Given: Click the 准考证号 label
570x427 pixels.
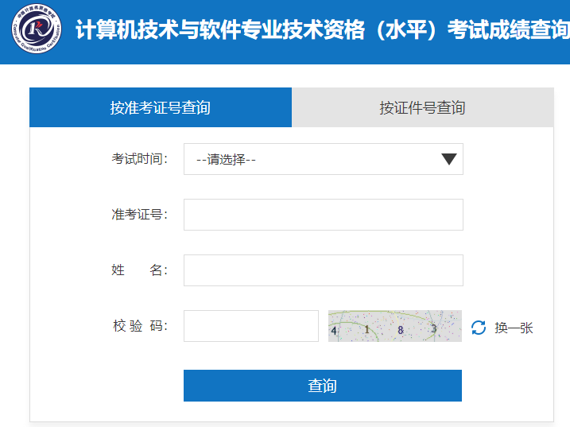Looking at the screenshot, I should point(140,215).
